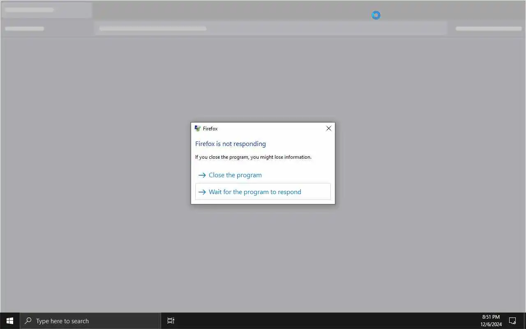Open the Windows Start menu
The width and height of the screenshot is (526, 329).
click(10, 321)
